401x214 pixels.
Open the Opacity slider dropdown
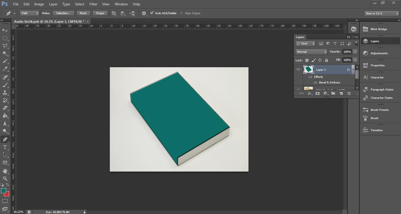[355, 52]
